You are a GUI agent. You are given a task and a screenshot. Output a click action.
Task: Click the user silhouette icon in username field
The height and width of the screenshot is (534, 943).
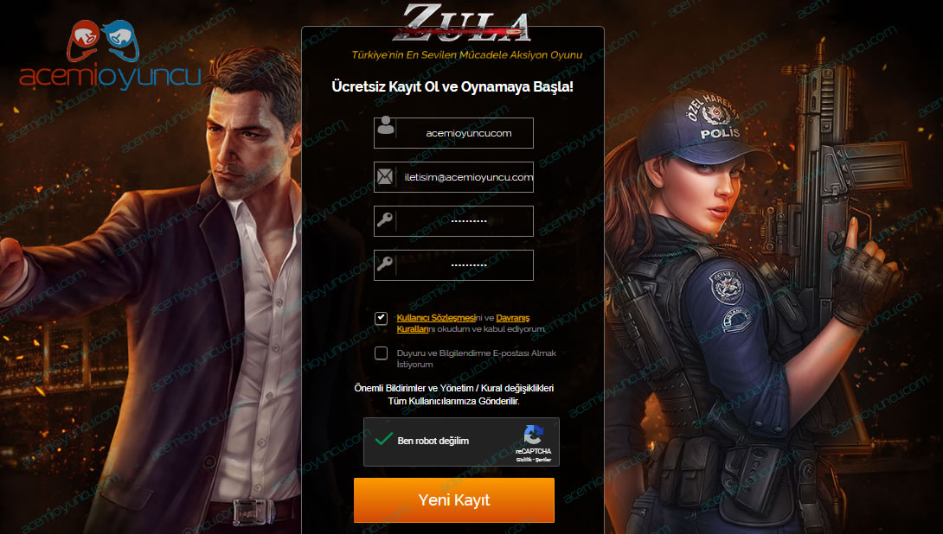[x=386, y=126]
